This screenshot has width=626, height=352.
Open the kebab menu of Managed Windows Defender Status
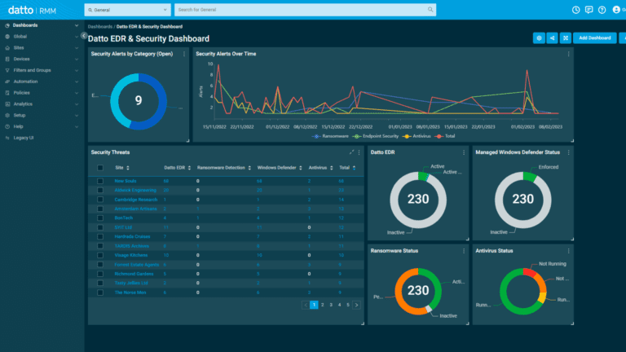tap(568, 152)
